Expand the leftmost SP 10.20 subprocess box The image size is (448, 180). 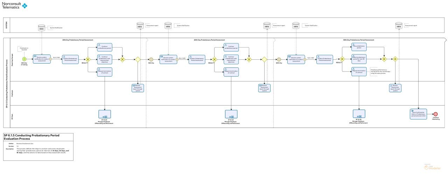tap(105, 114)
